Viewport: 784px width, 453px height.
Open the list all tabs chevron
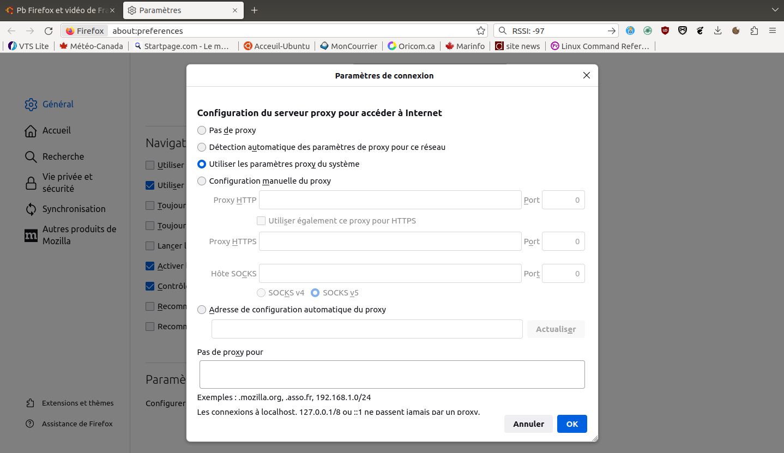(x=775, y=10)
